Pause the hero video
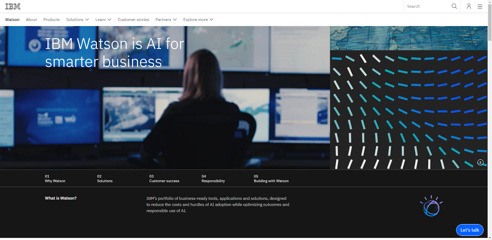Screen dimensions: 492x240 point(480,162)
